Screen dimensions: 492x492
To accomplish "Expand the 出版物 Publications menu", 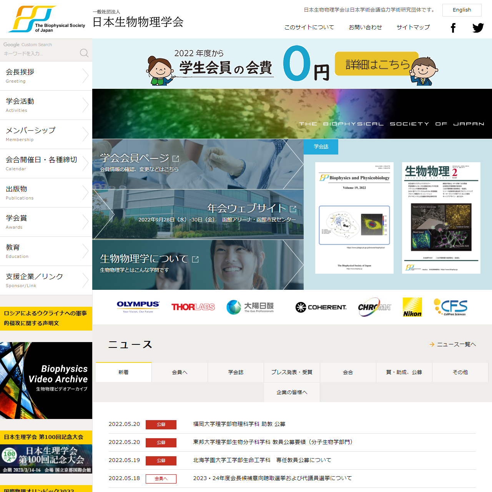I will pyautogui.click(x=46, y=193).
